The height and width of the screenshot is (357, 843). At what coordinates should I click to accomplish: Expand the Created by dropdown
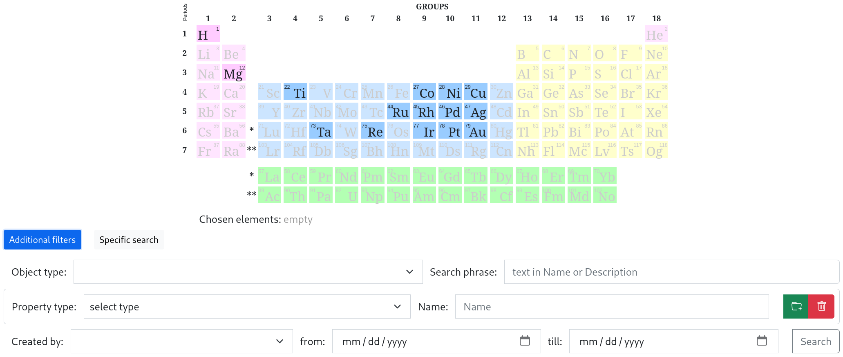pyautogui.click(x=181, y=341)
